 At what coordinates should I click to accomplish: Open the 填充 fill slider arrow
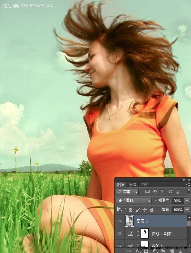[x=187, y=210]
